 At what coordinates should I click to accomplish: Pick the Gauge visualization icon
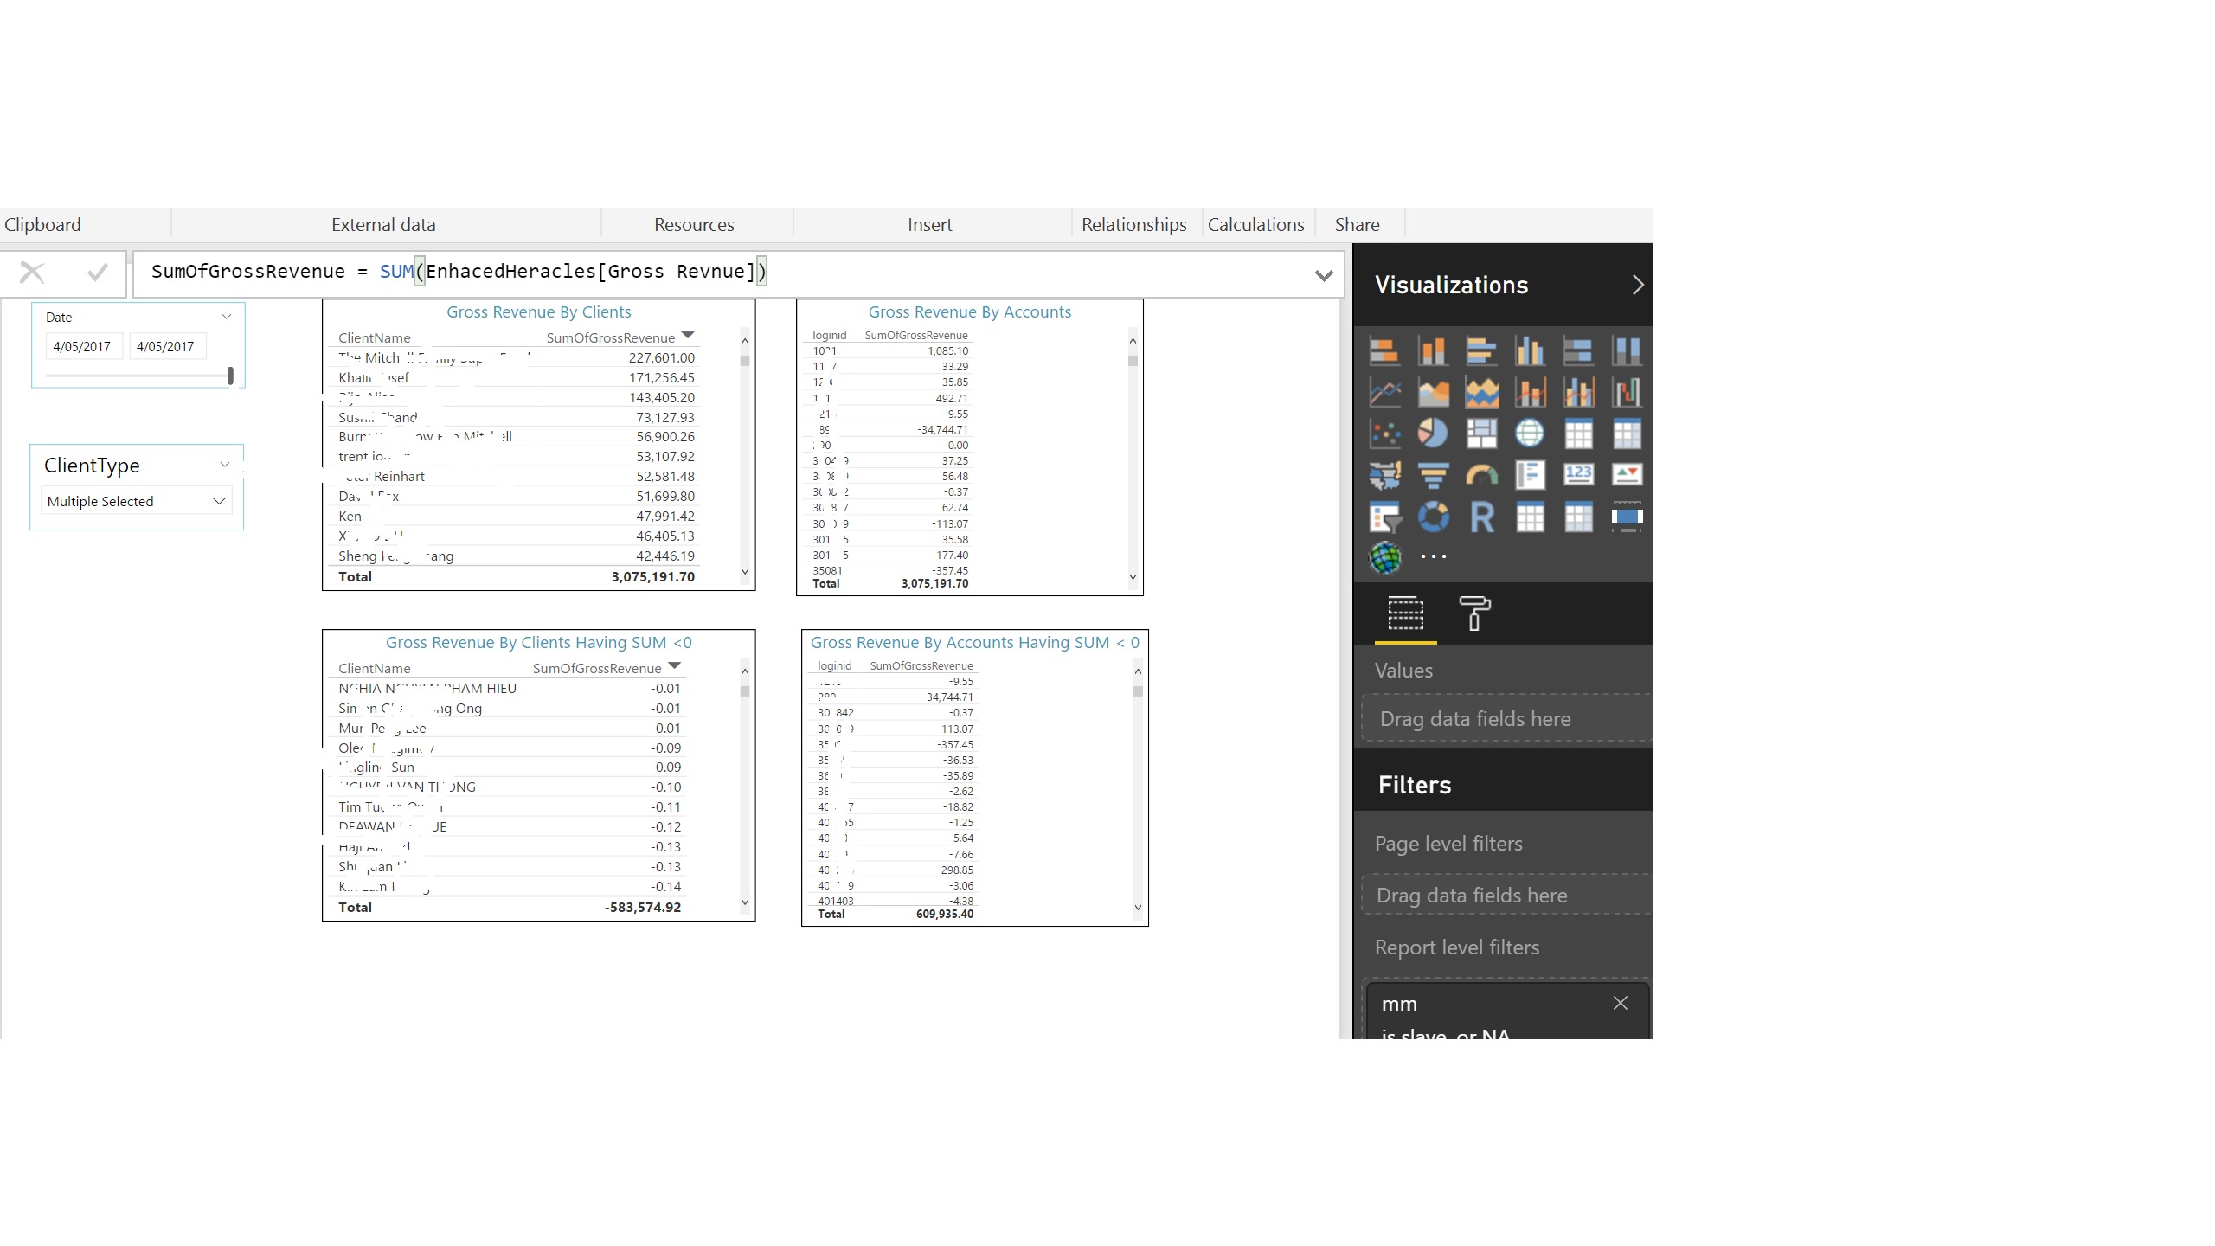click(1481, 474)
